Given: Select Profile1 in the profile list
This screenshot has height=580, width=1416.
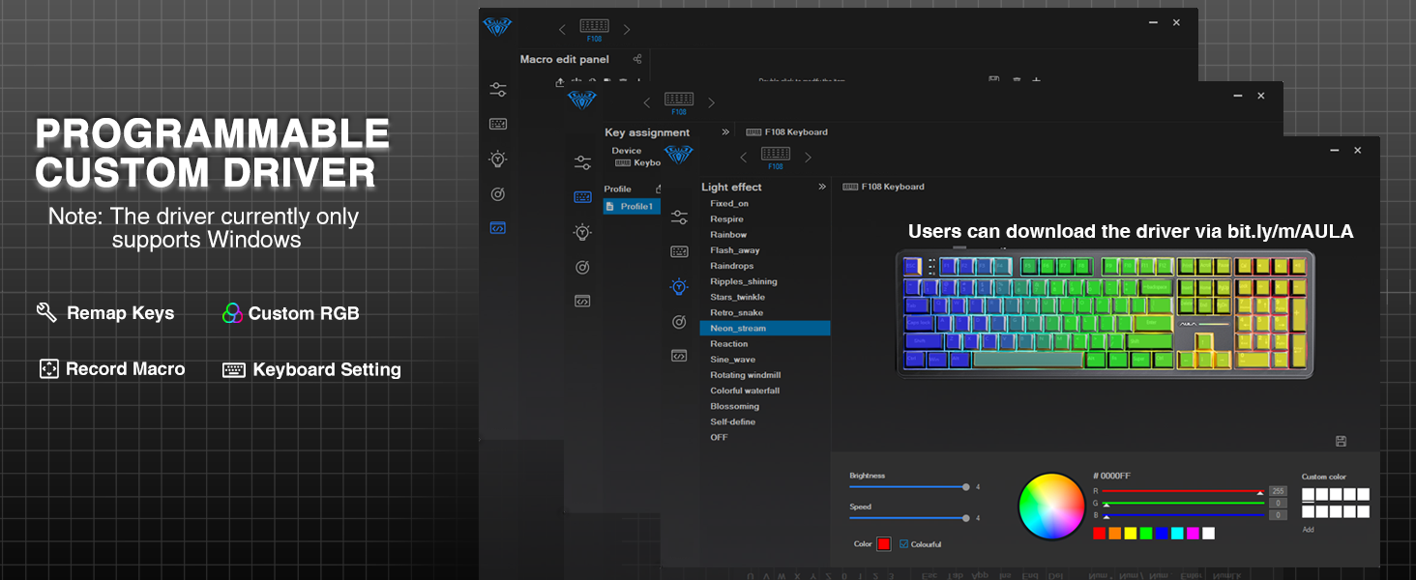Looking at the screenshot, I should coord(635,207).
